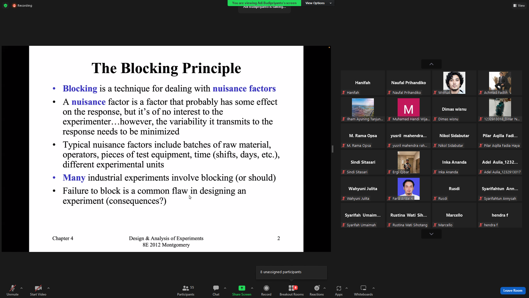Click 'nuisance factors' blue text on slide
This screenshot has height=298, width=529.
pyautogui.click(x=244, y=89)
